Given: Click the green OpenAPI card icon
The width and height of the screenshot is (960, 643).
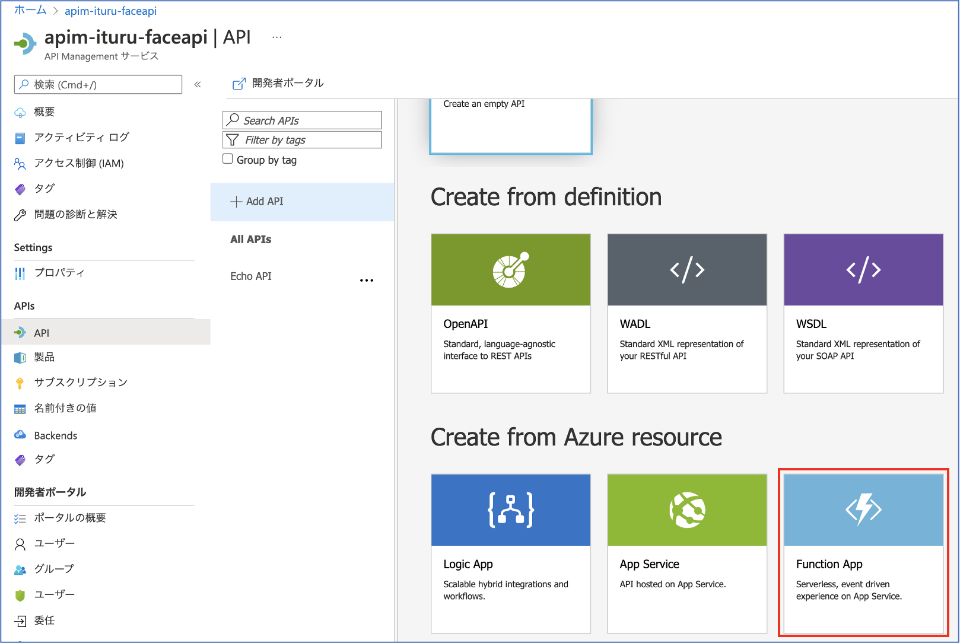Looking at the screenshot, I should pyautogui.click(x=511, y=270).
